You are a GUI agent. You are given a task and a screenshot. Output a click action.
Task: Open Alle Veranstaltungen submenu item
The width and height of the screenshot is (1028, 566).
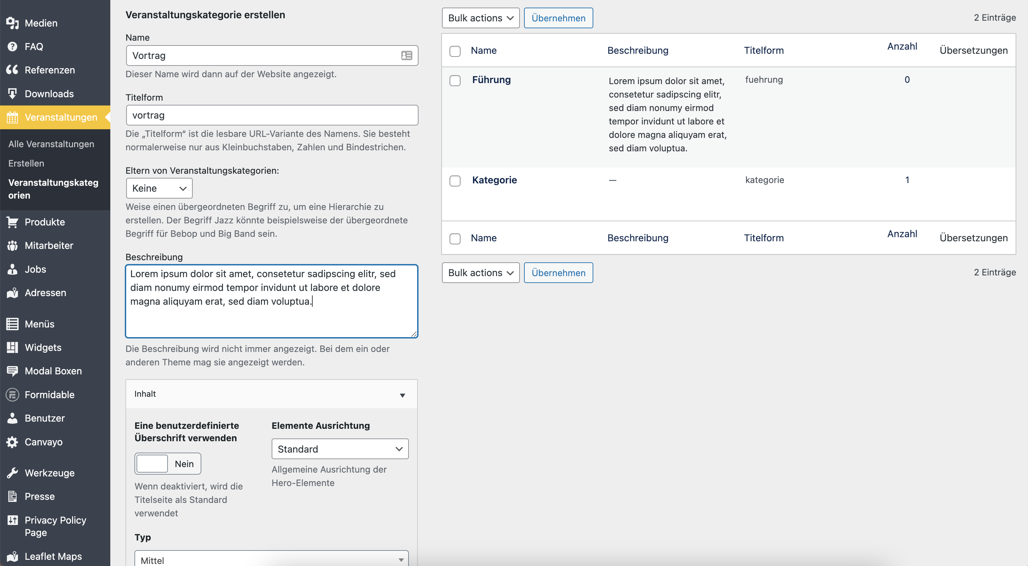(x=51, y=144)
